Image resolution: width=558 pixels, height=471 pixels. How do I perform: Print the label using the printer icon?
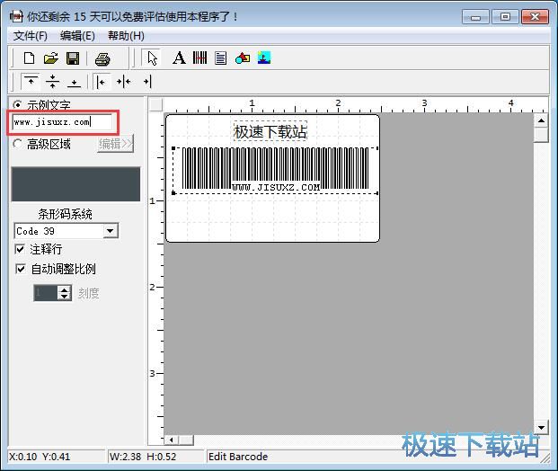(x=102, y=58)
